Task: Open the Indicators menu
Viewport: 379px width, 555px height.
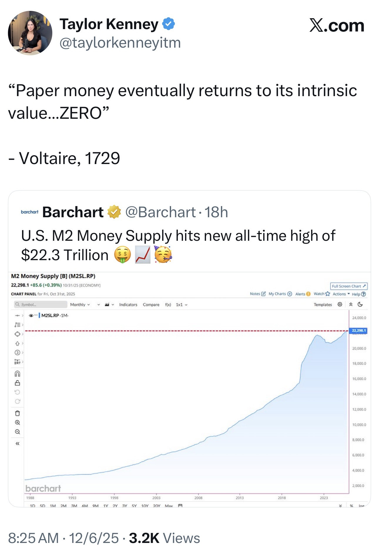Action: click(128, 305)
